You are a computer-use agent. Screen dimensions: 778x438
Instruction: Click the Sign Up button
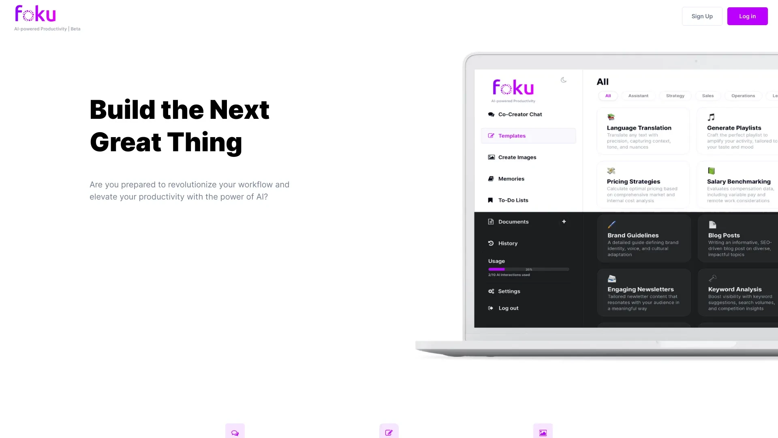pyautogui.click(x=702, y=16)
